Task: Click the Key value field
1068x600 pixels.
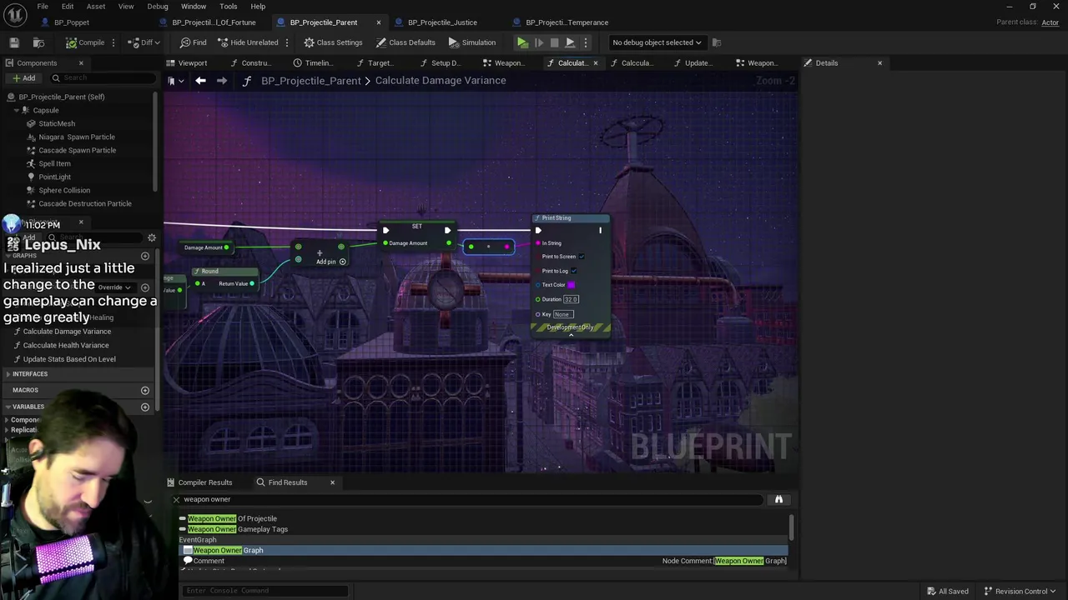Action: [x=563, y=314]
